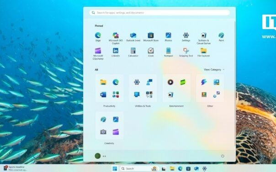276x172 pixels.
Task: Launch Word from the Productivity category
Action: [x=103, y=95]
